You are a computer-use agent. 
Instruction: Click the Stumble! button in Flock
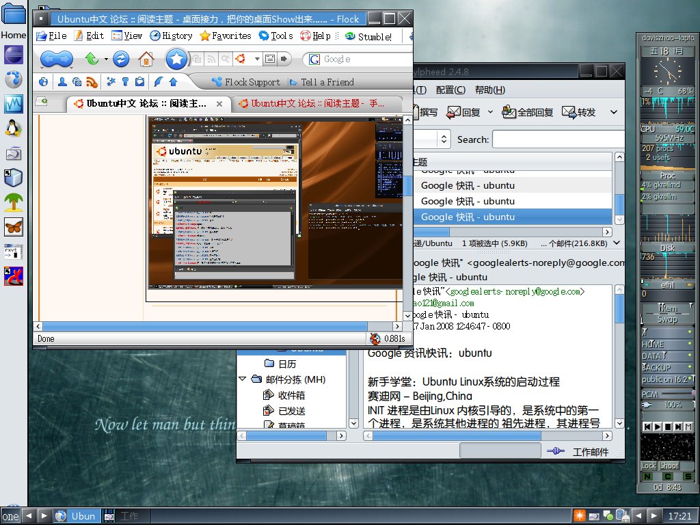[x=368, y=37]
